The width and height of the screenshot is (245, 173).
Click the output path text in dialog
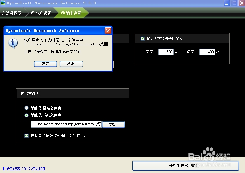coord(67,44)
